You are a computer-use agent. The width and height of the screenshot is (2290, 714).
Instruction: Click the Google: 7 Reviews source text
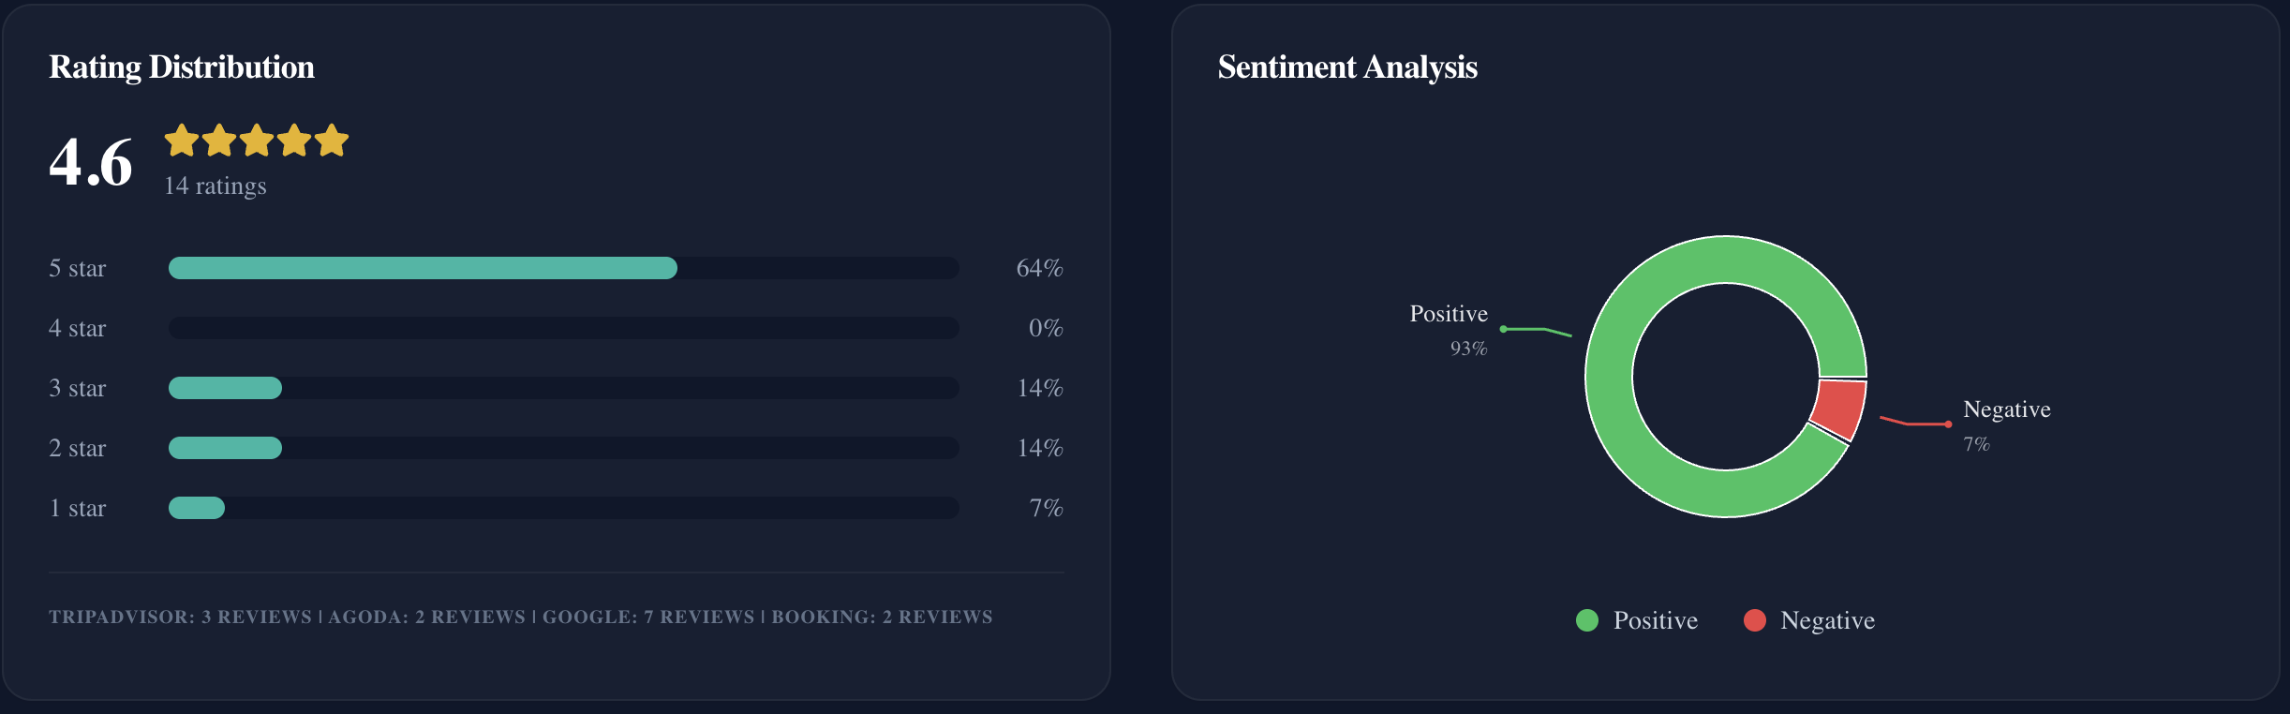(x=648, y=617)
